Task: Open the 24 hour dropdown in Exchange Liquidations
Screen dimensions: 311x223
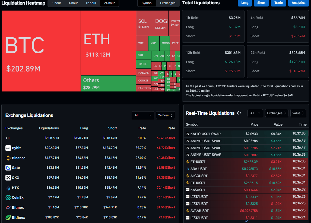Action: (x=166, y=115)
